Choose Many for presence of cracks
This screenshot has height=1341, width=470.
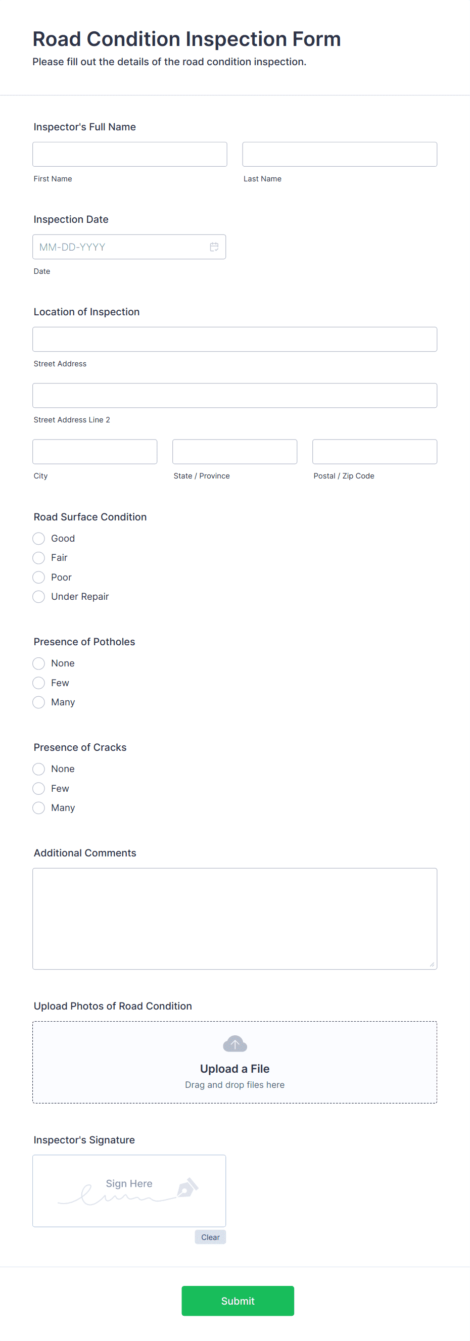click(38, 807)
